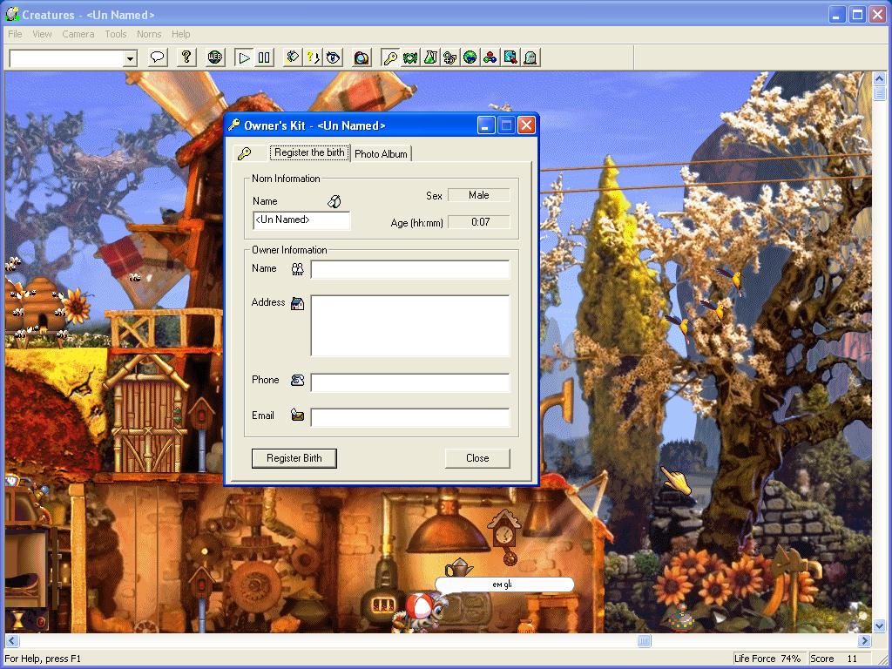Click the envelope icon beside Email
Screen dimensions: 892x669
pyautogui.click(x=298, y=415)
